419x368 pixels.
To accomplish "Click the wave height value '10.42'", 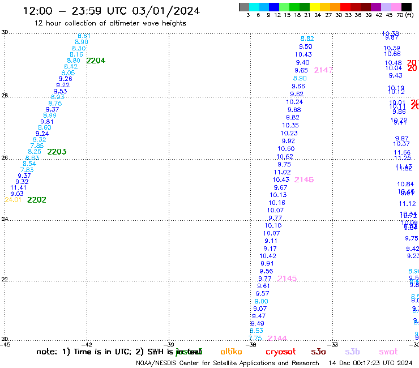I will [x=268, y=256].
